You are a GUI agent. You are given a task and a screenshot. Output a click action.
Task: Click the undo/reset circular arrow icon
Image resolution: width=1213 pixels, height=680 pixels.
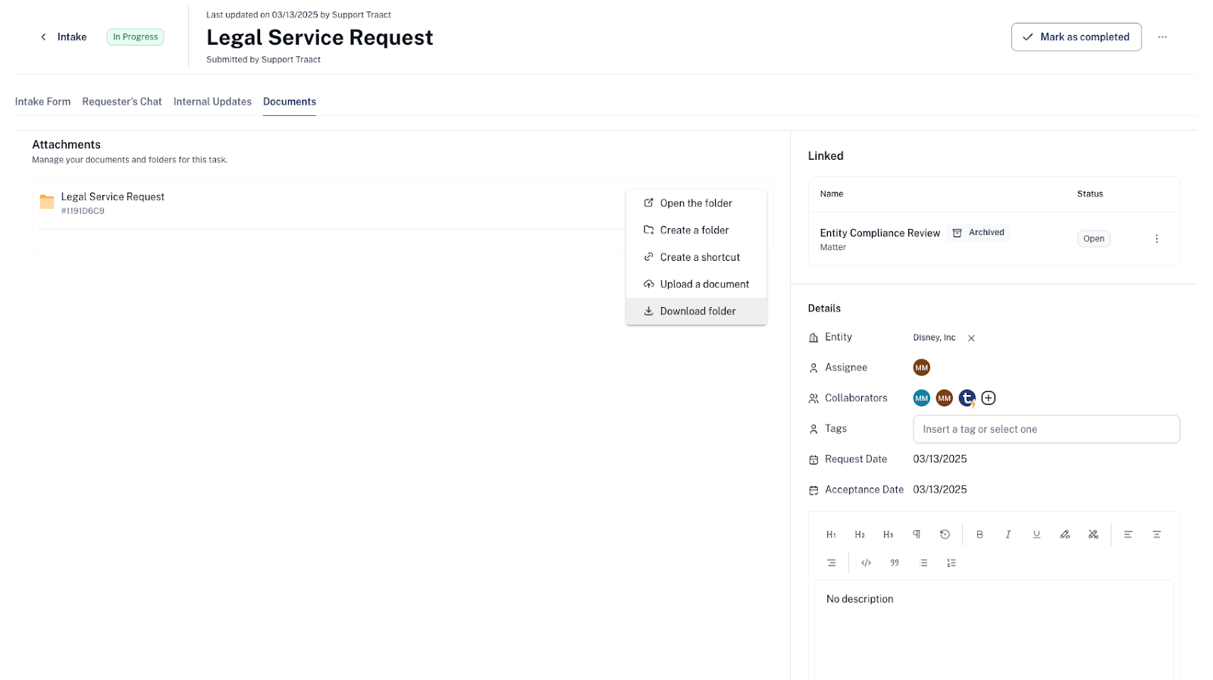pos(945,534)
